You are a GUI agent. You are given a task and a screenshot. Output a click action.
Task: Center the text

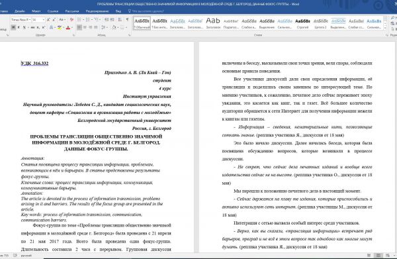point(85,27)
